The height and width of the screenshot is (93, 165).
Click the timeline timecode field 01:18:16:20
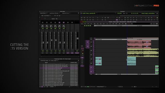point(87,26)
